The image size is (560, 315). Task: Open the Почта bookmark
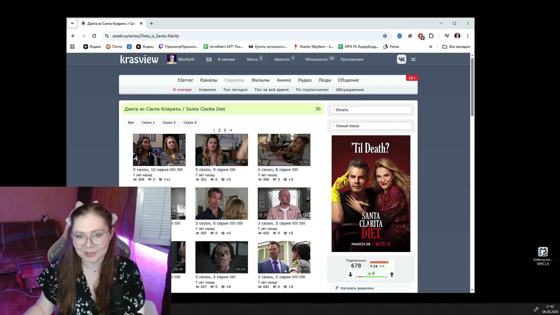114,46
